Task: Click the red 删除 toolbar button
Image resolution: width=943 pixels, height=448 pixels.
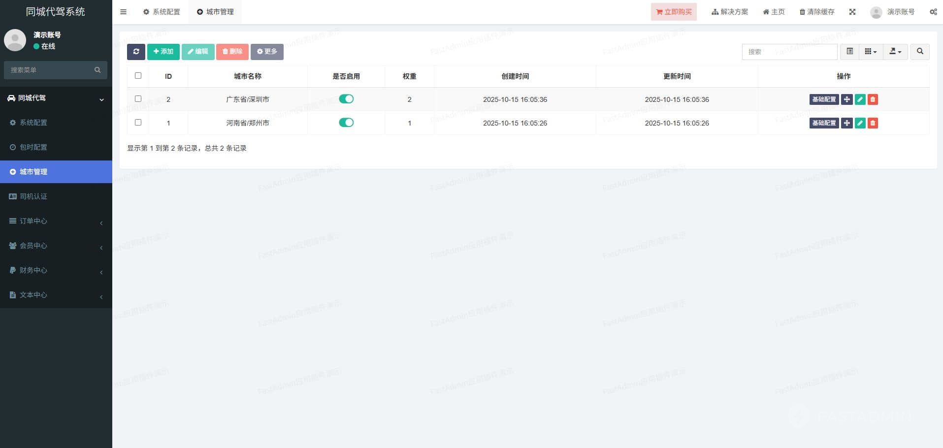Action: coord(232,52)
